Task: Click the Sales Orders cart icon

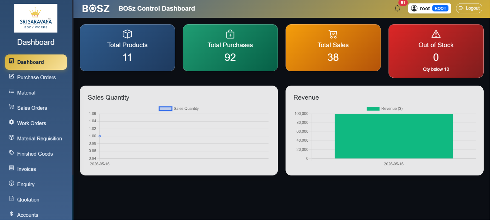Action: coord(11,107)
